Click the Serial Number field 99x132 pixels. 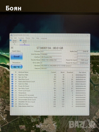(x=51, y=54)
